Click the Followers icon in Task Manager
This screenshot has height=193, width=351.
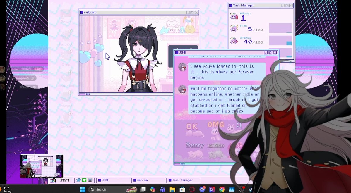234,16
